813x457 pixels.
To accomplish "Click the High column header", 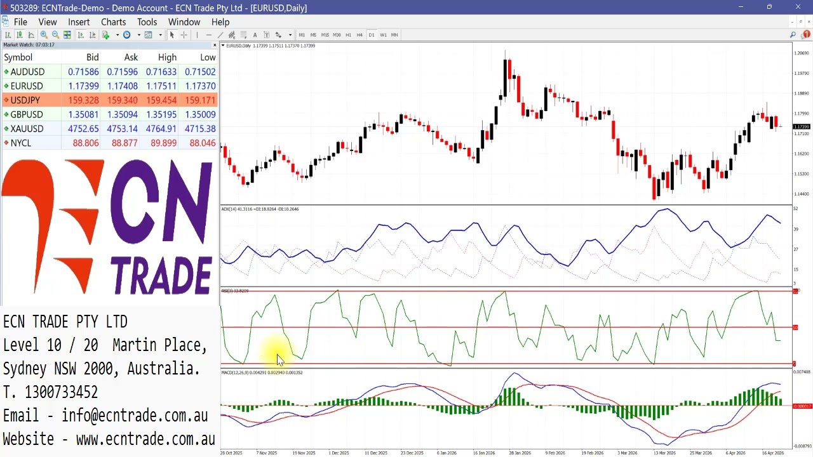I will click(x=168, y=57).
